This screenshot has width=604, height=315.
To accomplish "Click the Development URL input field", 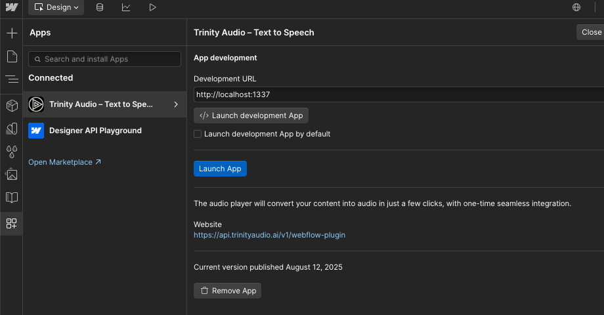I will click(394, 94).
